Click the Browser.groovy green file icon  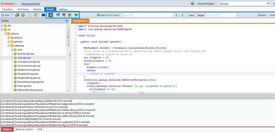(x=15, y=54)
